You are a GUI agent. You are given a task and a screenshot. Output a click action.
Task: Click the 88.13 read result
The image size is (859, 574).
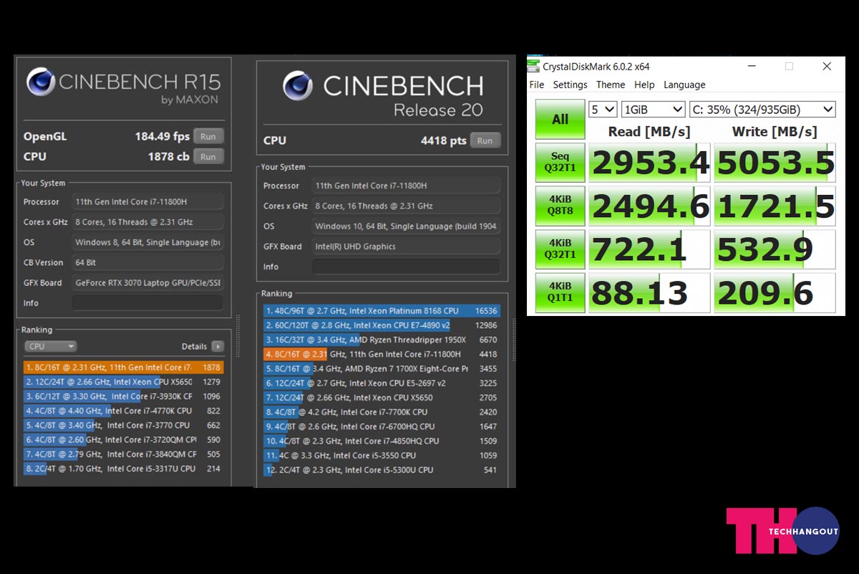coord(649,292)
